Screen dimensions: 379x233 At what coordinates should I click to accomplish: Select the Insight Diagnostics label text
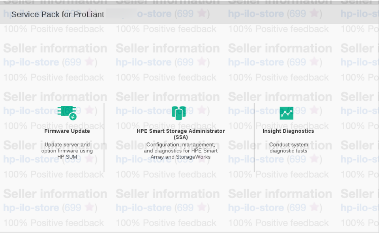click(x=288, y=131)
